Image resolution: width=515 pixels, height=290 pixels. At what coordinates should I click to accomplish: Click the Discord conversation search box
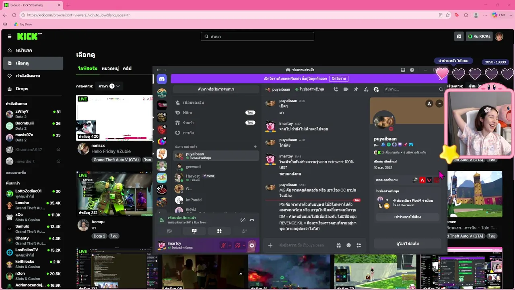point(216,89)
